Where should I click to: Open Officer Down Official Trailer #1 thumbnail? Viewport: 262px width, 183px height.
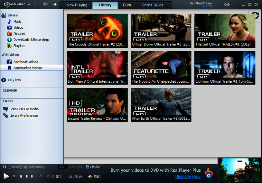pyautogui.click(x=161, y=31)
